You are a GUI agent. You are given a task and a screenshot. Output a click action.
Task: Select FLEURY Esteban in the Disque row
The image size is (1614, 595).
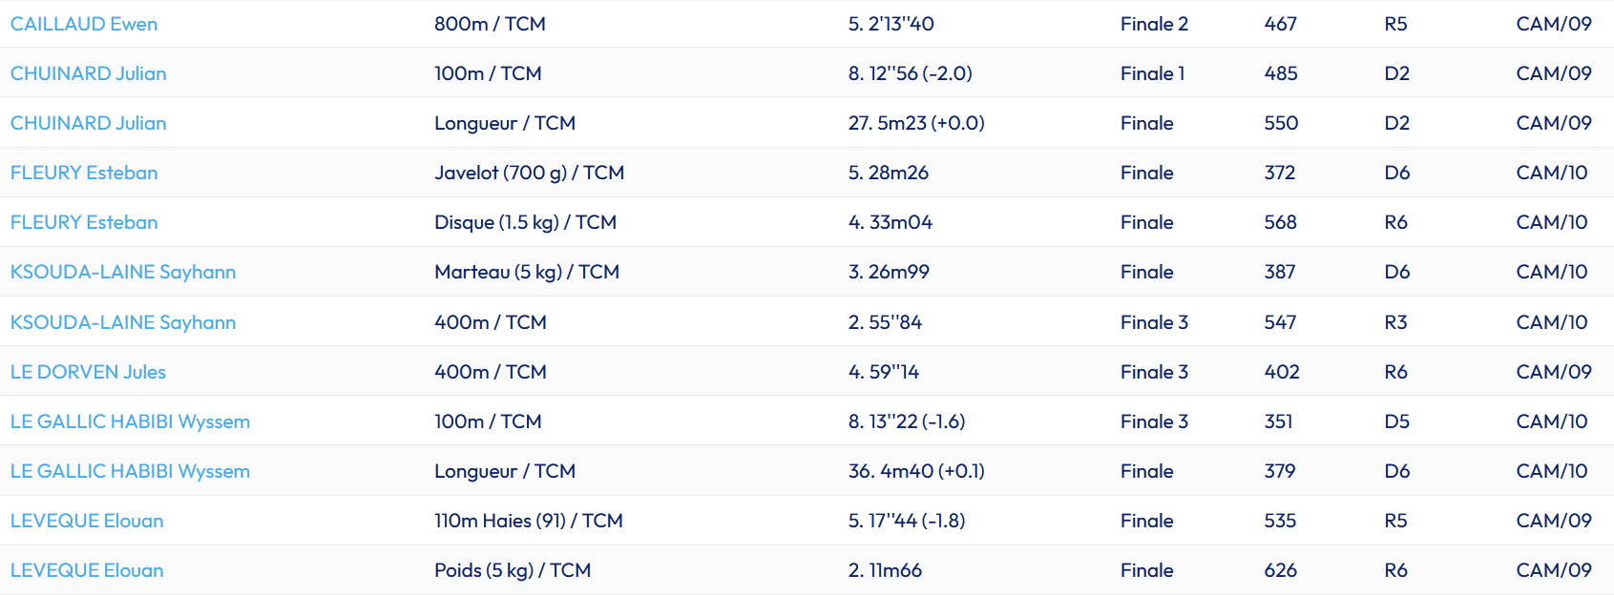[84, 222]
